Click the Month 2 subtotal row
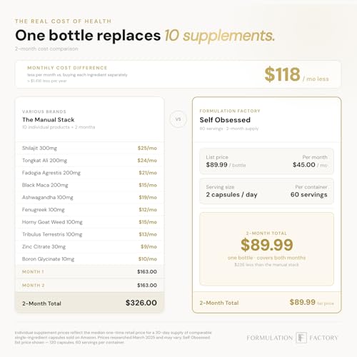Viewport: 357px width, 357px height. click(90, 285)
